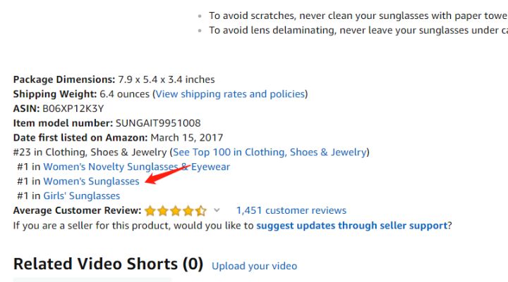Open the Women's Sunglasses category link
Viewport: 508px width, 282px height.
click(91, 181)
